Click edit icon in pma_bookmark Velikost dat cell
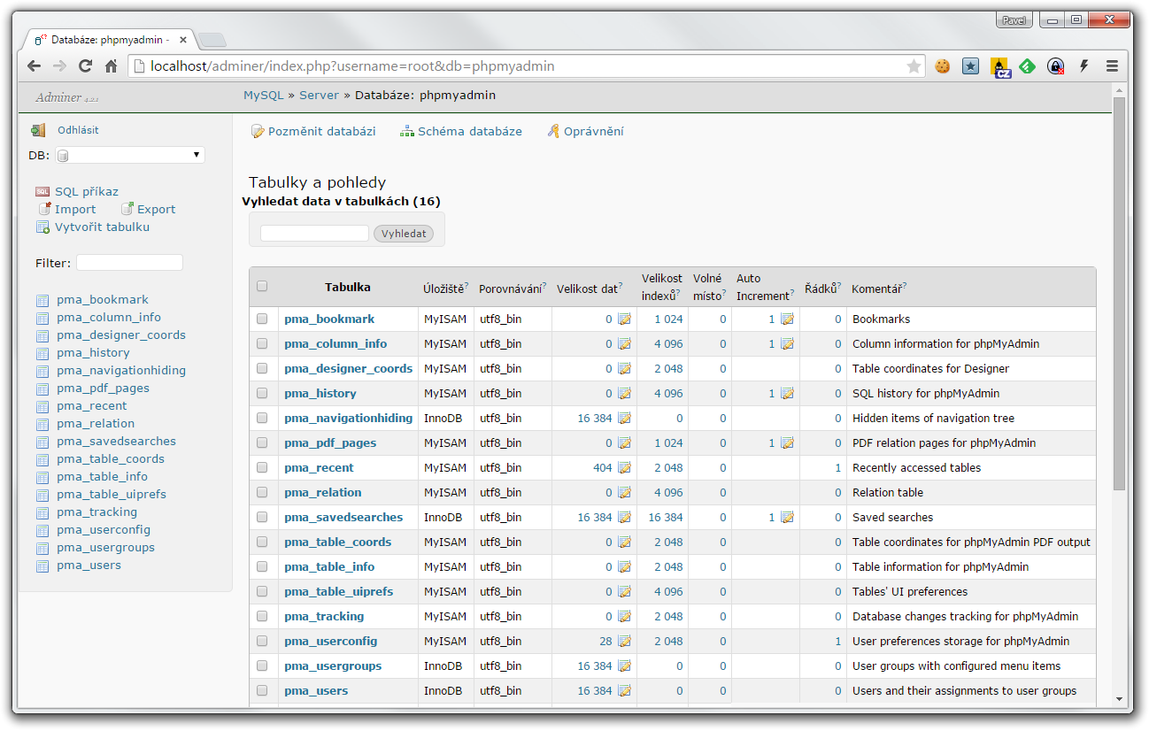This screenshot has height=731, width=1149. click(624, 319)
